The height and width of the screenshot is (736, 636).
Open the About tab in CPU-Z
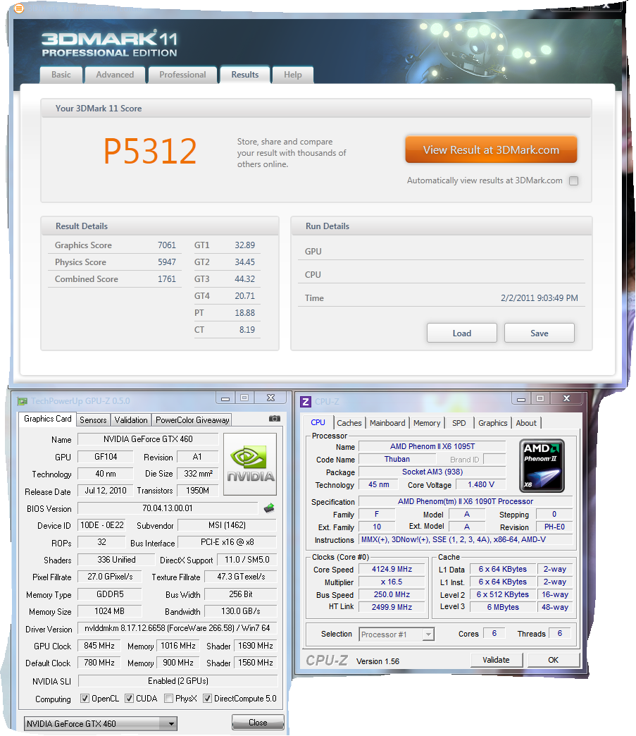pyautogui.click(x=526, y=423)
